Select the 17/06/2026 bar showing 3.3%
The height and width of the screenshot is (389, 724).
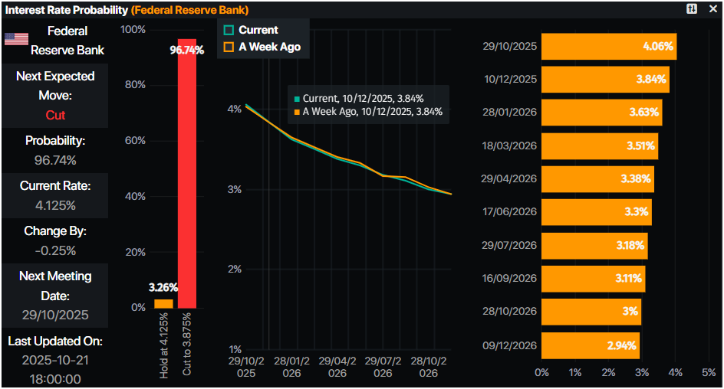596,212
